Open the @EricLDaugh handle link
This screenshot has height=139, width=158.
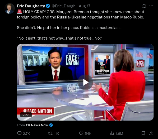63,6
